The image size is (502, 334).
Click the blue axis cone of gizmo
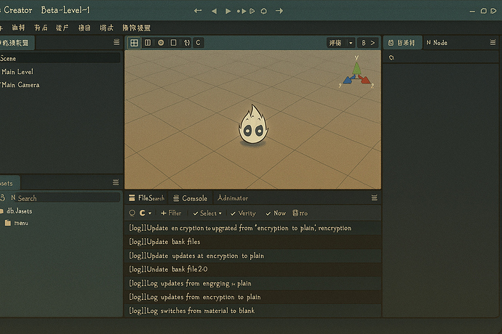coord(348,80)
